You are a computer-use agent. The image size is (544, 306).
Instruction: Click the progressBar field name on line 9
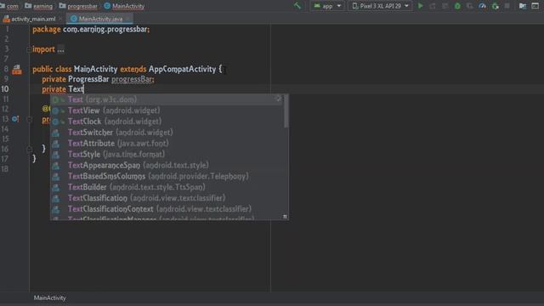[132, 79]
